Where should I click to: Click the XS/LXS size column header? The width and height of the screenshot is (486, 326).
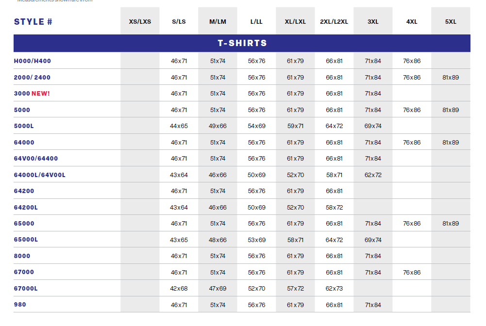(x=140, y=22)
